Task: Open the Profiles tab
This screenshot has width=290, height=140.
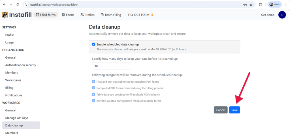Action: click(88, 15)
